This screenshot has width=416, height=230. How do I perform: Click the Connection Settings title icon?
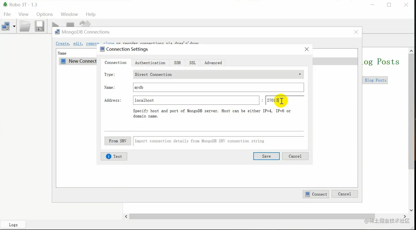(x=102, y=49)
